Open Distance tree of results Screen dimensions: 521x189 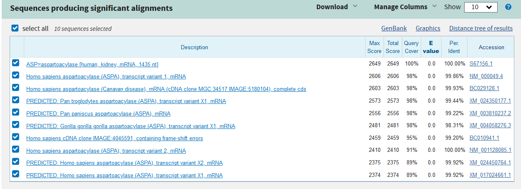click(x=480, y=28)
